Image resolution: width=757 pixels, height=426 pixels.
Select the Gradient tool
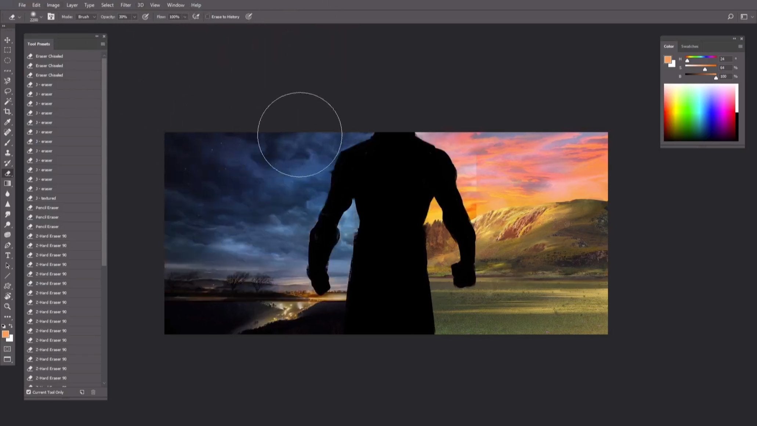tap(7, 184)
